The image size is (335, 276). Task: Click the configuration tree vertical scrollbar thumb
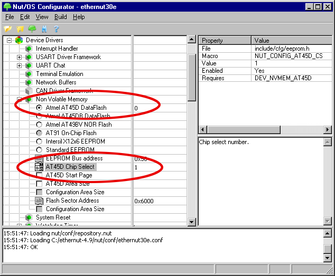tap(192, 78)
